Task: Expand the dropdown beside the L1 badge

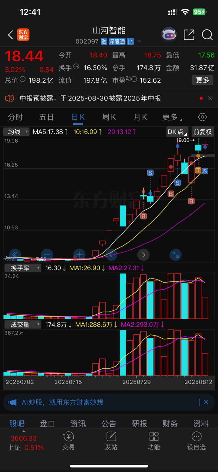Action: pos(139,42)
